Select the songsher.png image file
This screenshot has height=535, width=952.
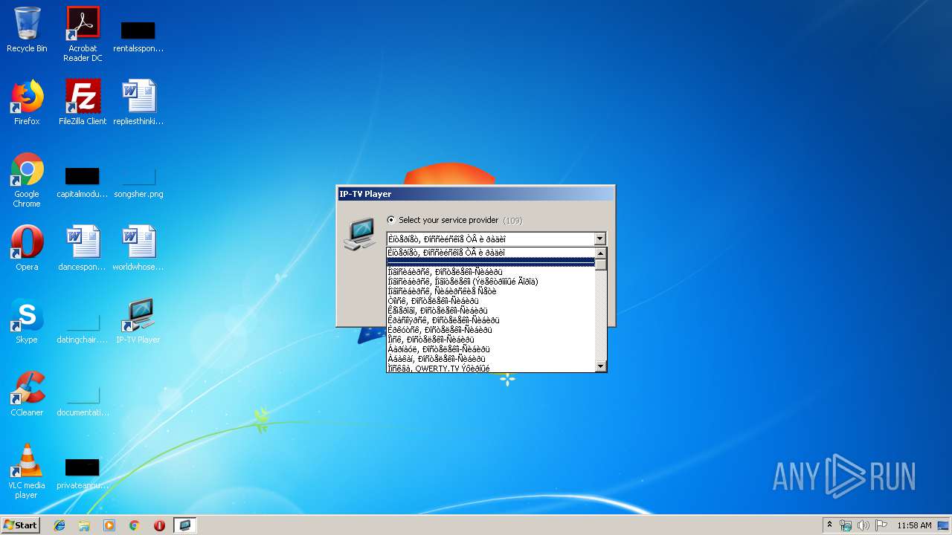pos(138,183)
